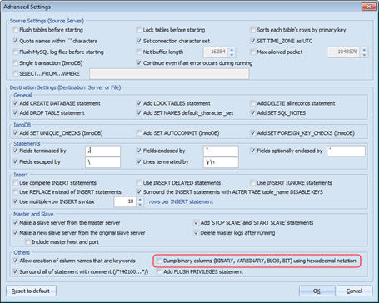Screen dimensions: 379x303
Task: Click the Lines terminated by input
Action: coord(221,162)
